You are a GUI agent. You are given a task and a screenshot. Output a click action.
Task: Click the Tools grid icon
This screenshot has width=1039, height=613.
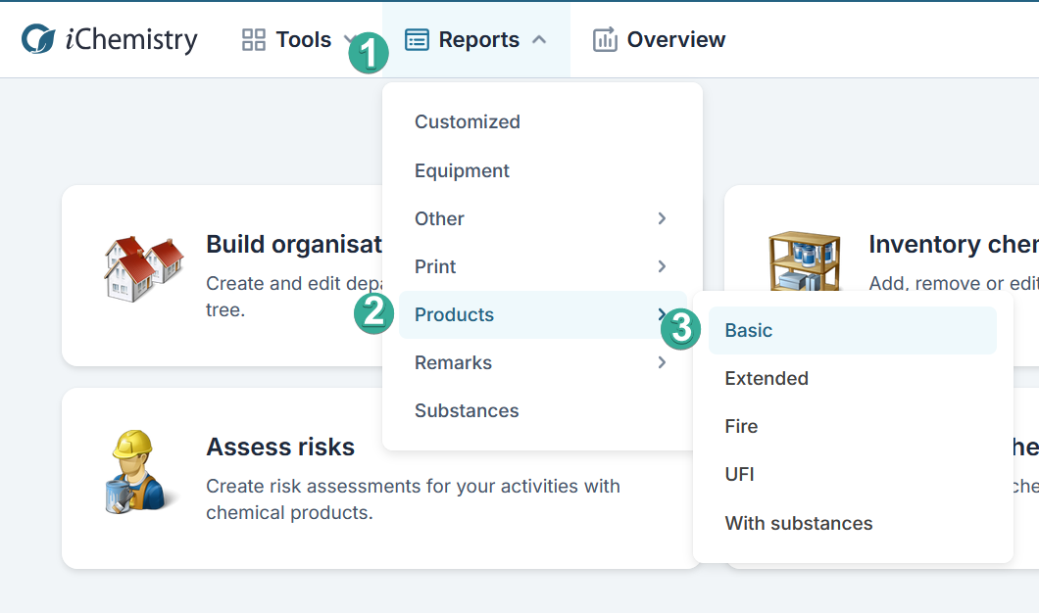[x=254, y=40]
